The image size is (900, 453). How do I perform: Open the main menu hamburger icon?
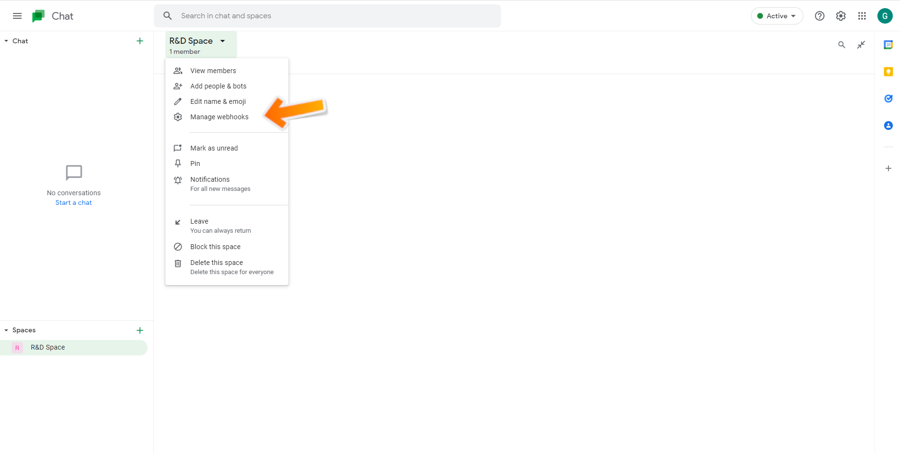(x=17, y=16)
